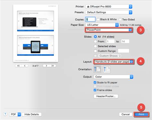This screenshot has height=120, width=152.
Task: Jump to first preview page
Action: (x=18, y=66)
